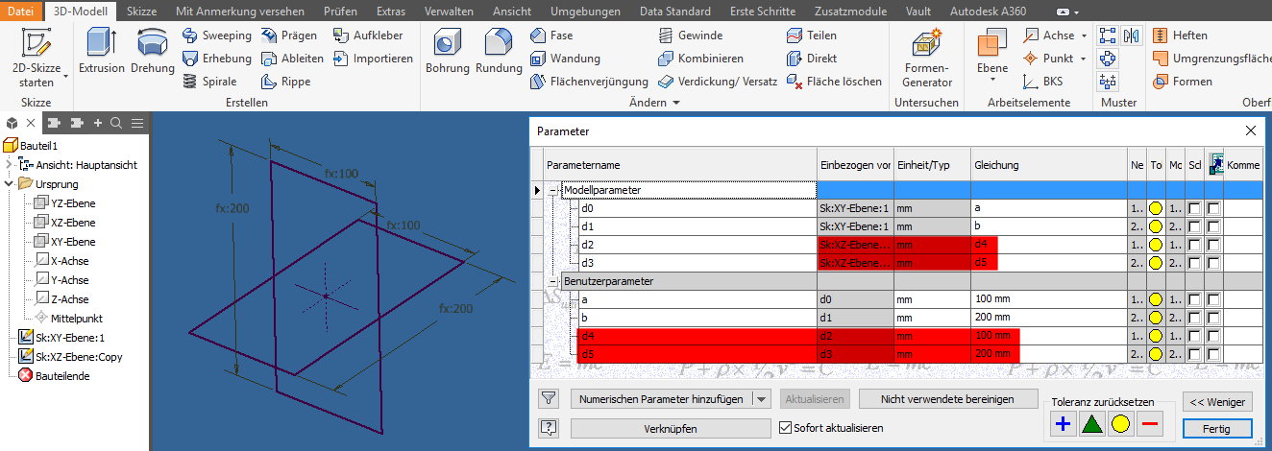Image resolution: width=1272 pixels, height=451 pixels.
Task: Start the Sweeping feature
Action: point(217,36)
